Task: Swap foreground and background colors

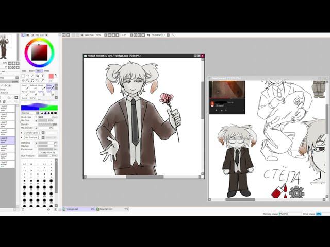Action: pos(56,75)
